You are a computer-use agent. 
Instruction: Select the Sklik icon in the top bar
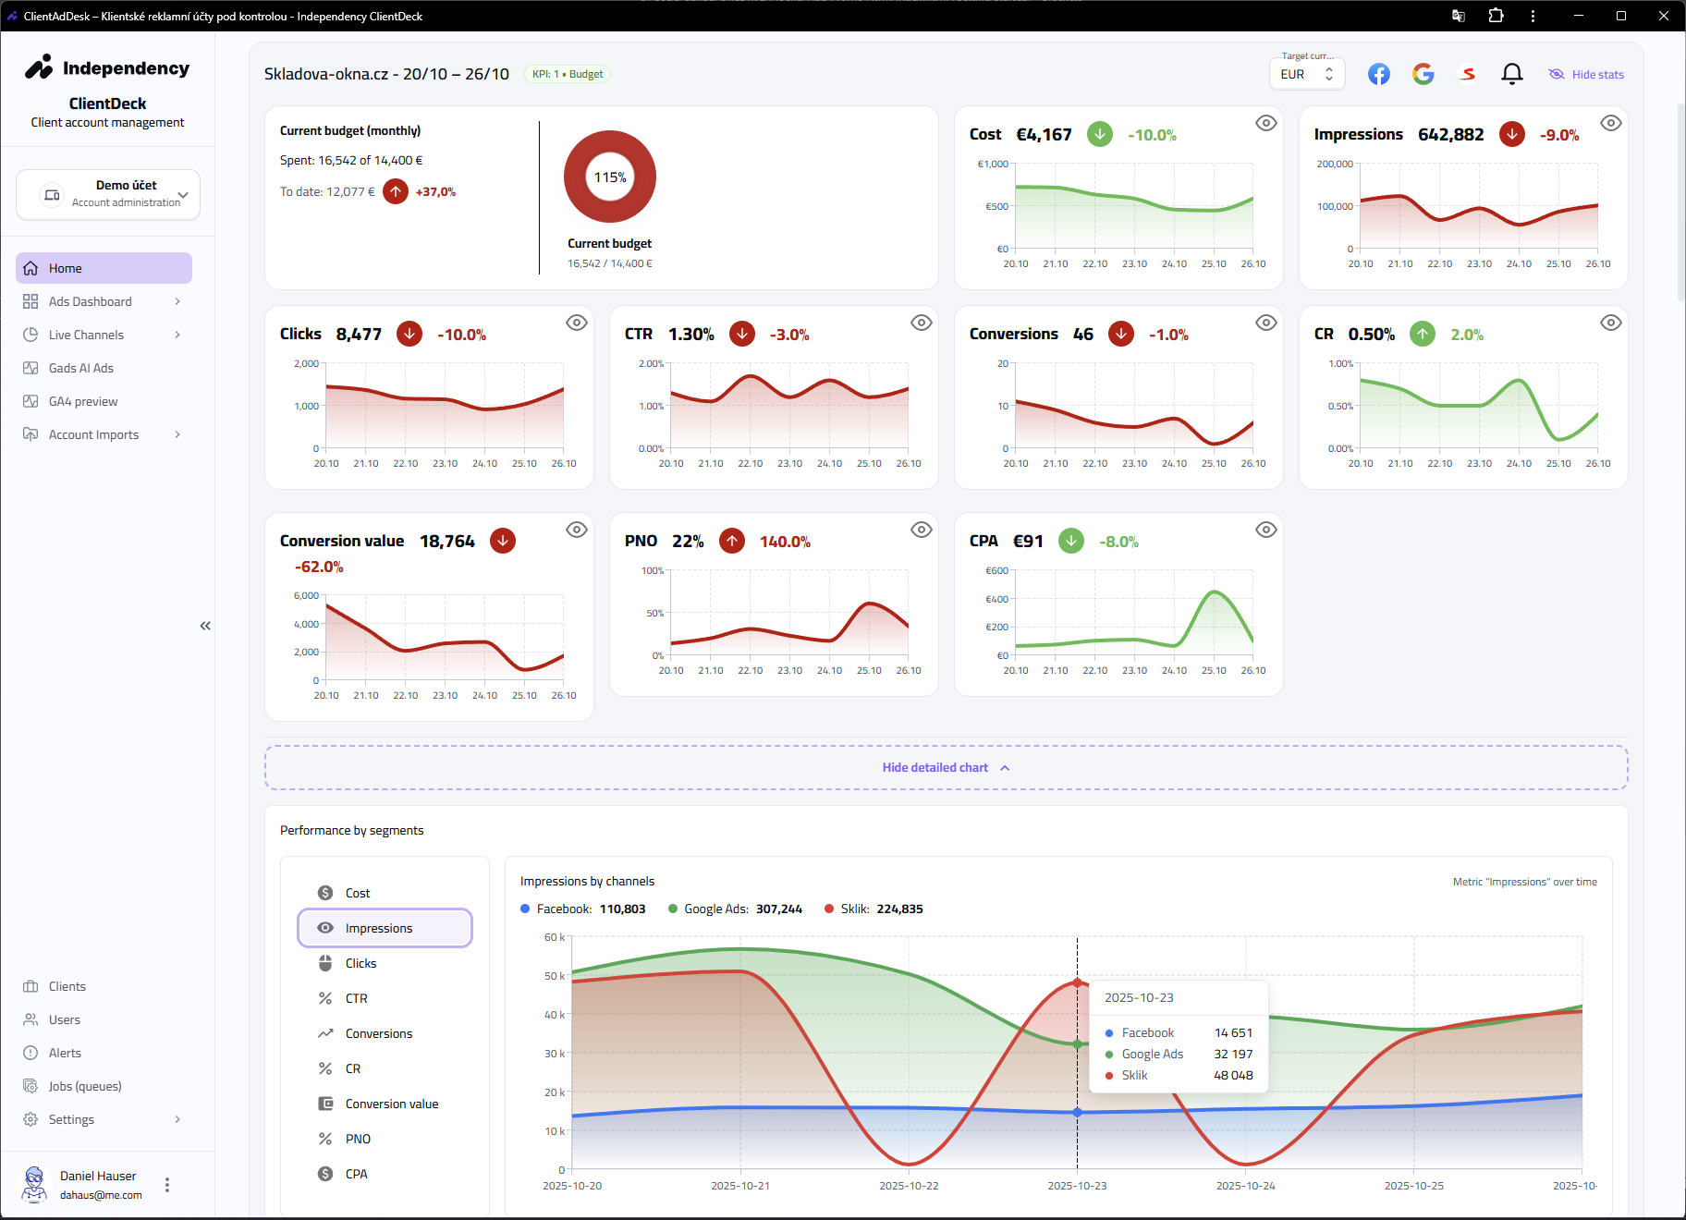[x=1467, y=74]
